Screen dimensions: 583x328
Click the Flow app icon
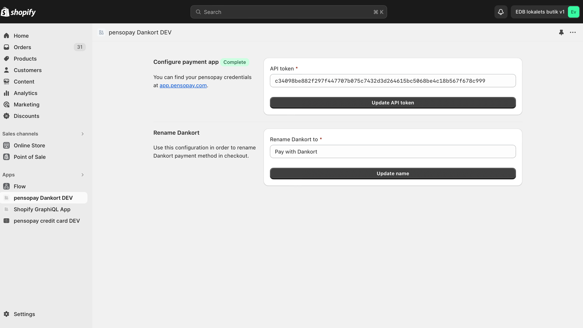[x=7, y=186]
